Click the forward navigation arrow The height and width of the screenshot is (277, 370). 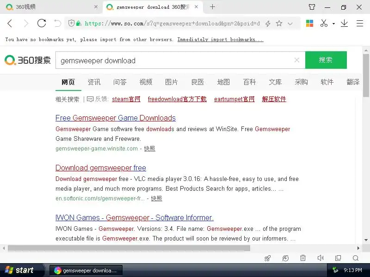click(x=26, y=24)
